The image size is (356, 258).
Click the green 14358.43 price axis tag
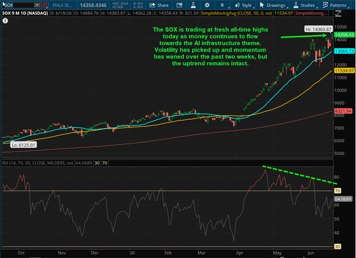coord(344,35)
